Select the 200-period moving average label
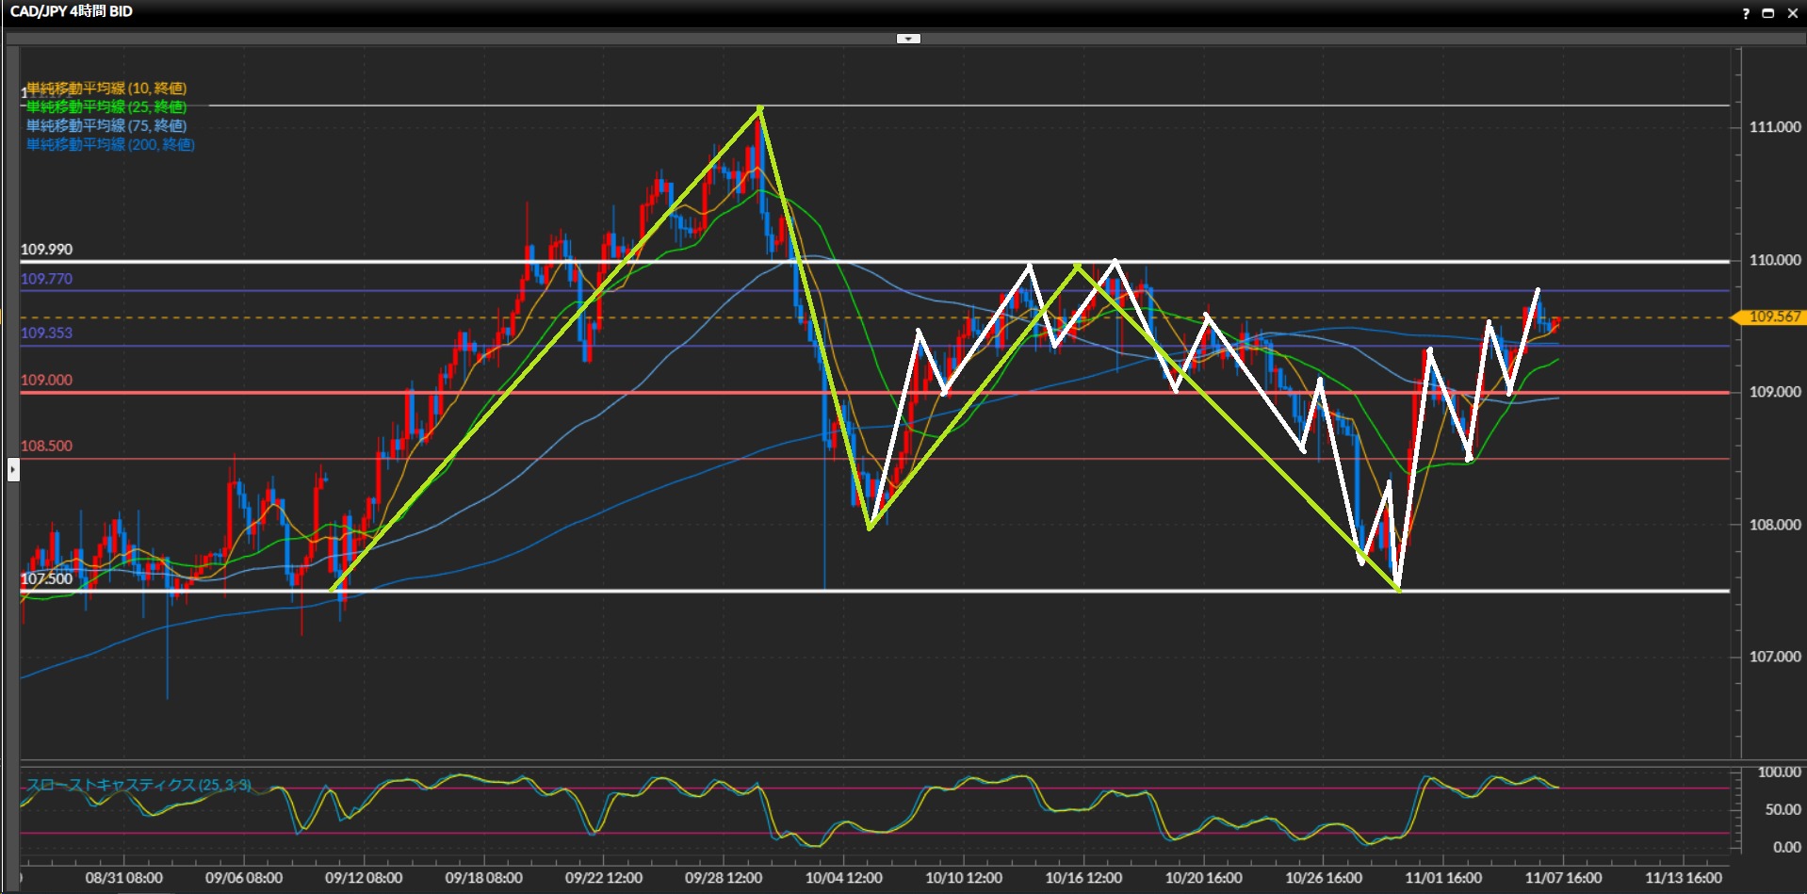Viewport: 1807px width, 894px height. pyautogui.click(x=110, y=145)
